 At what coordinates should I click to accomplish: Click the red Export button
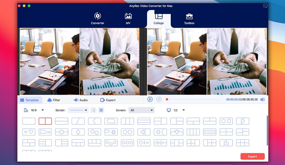[253, 156]
